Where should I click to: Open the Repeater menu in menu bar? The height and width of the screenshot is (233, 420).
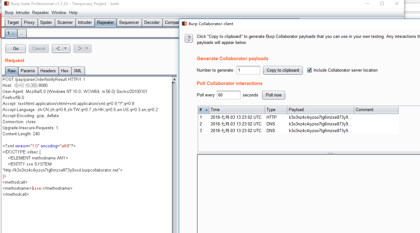[40, 13]
